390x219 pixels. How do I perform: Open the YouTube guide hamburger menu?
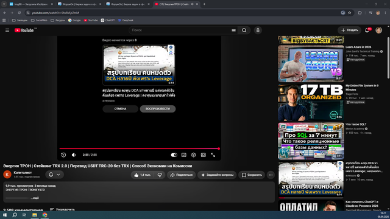pos(7,30)
